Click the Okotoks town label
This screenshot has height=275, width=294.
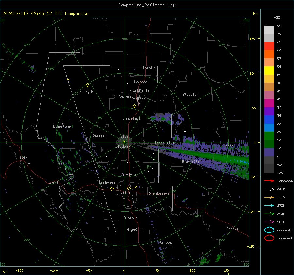coord(131,218)
